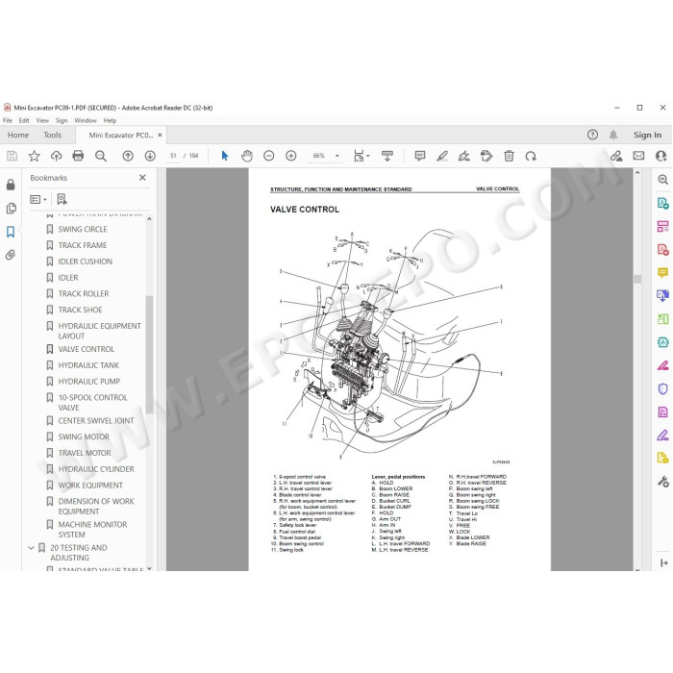
Task: Print the document with printer icon
Action: click(78, 156)
